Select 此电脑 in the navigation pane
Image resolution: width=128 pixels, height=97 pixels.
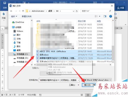[x=17, y=27]
